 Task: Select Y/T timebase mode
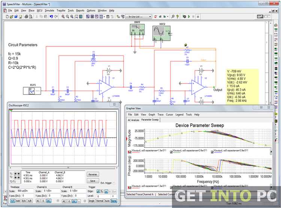[x=13, y=201]
